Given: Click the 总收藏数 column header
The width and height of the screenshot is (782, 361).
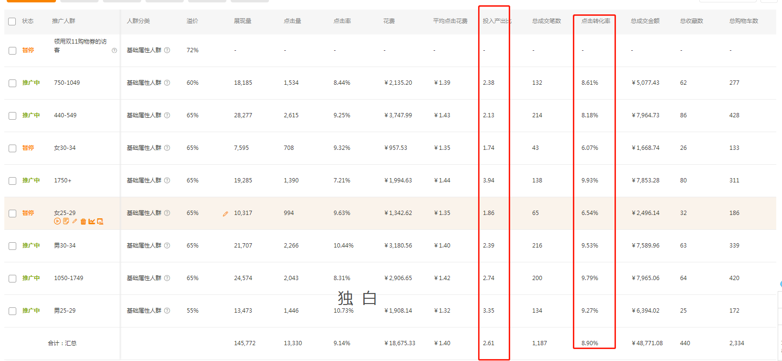Looking at the screenshot, I should (x=692, y=21).
